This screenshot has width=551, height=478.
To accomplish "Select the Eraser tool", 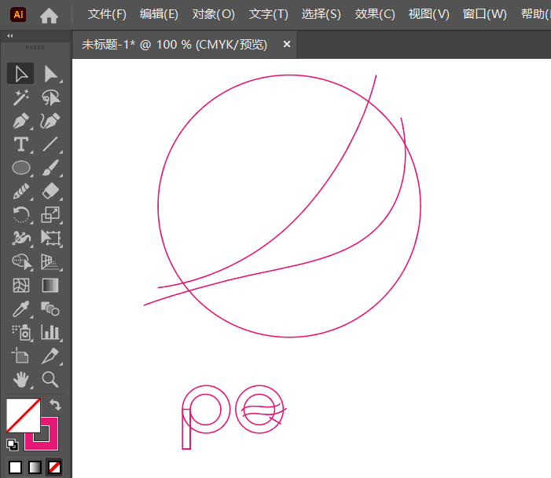I will (50, 192).
